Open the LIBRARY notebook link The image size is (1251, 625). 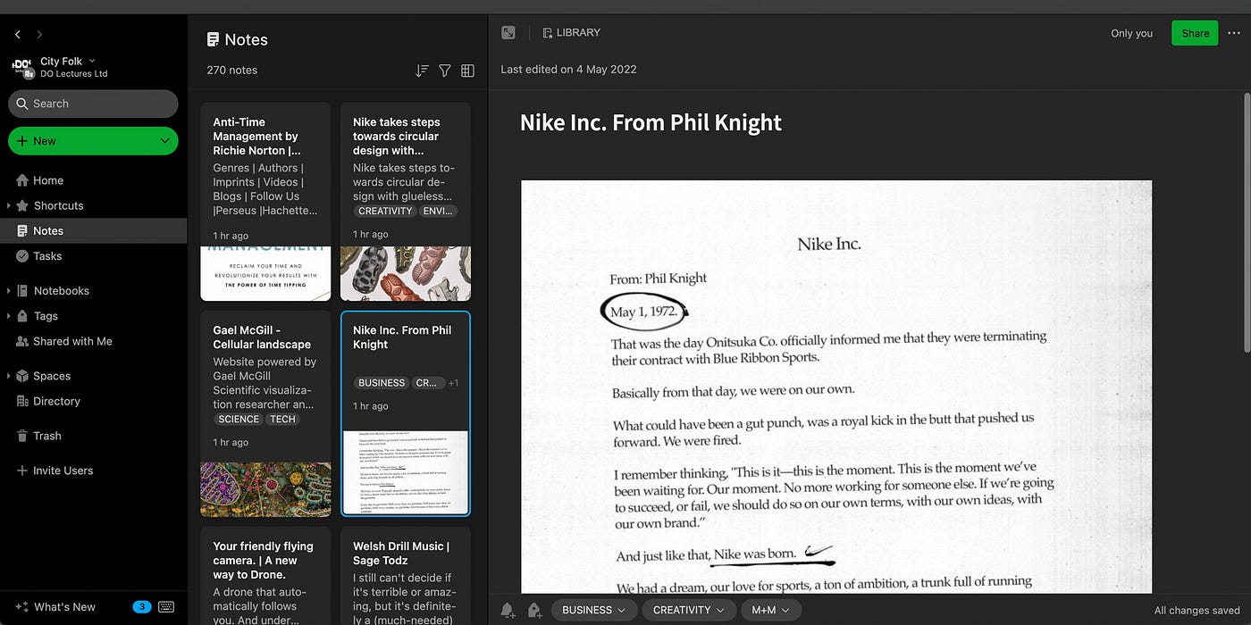(x=572, y=33)
